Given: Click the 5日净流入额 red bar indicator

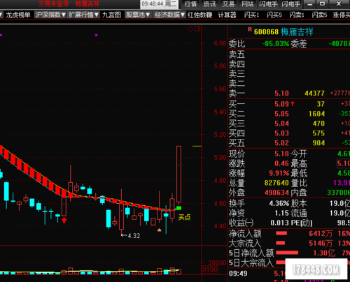Looking at the screenshot, I should (x=287, y=253).
